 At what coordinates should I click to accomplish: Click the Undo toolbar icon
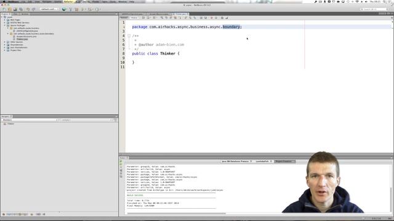28,9
